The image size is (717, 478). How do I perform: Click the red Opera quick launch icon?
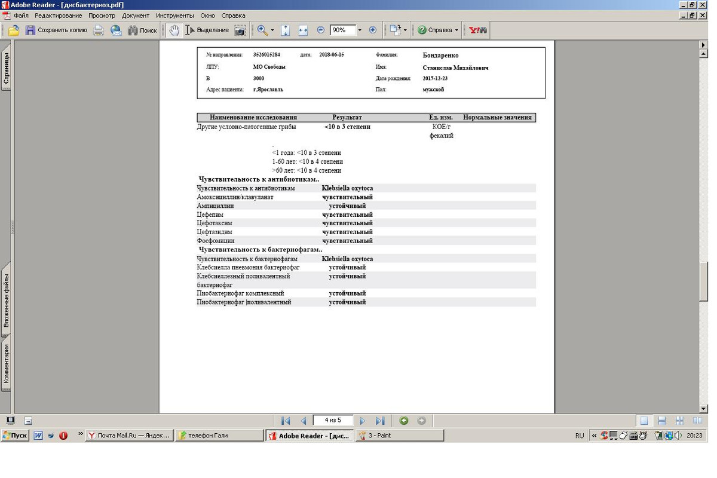point(63,436)
